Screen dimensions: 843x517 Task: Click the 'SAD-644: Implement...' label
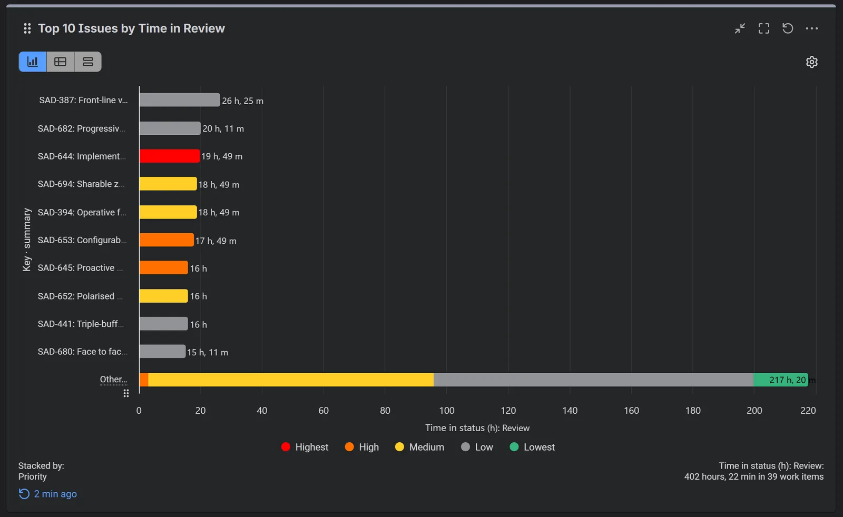tap(82, 156)
